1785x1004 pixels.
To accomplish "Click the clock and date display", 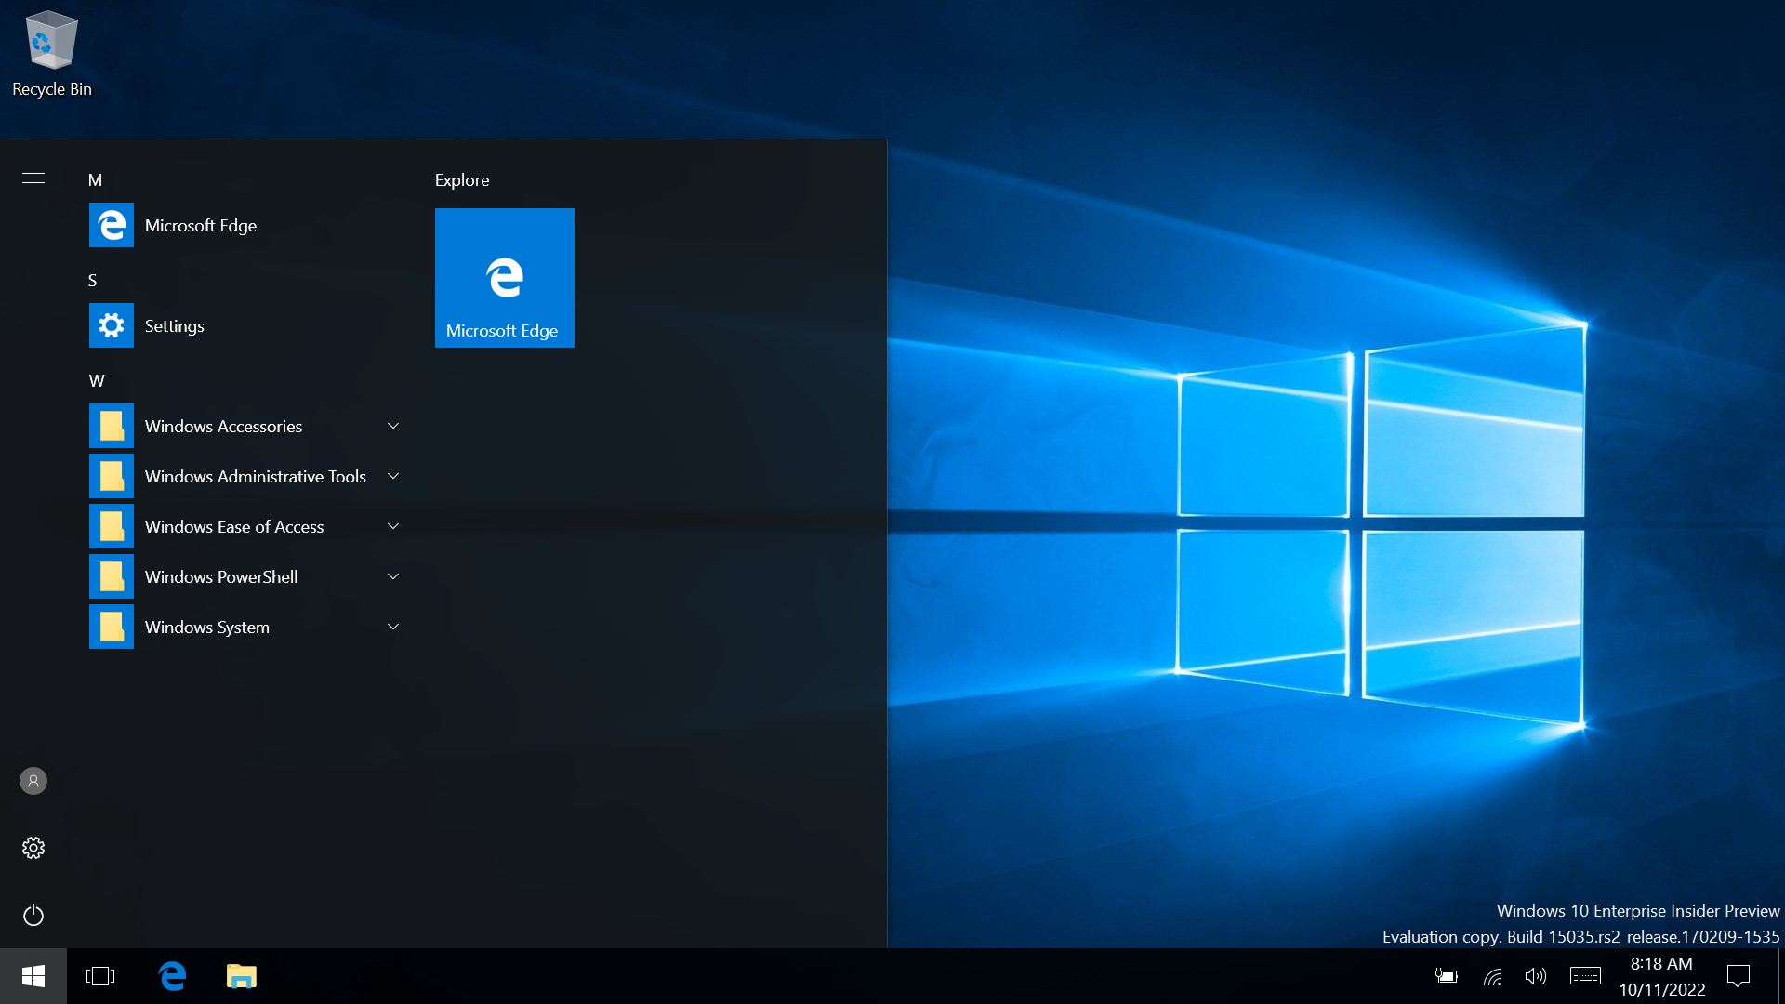I will 1661,976.
